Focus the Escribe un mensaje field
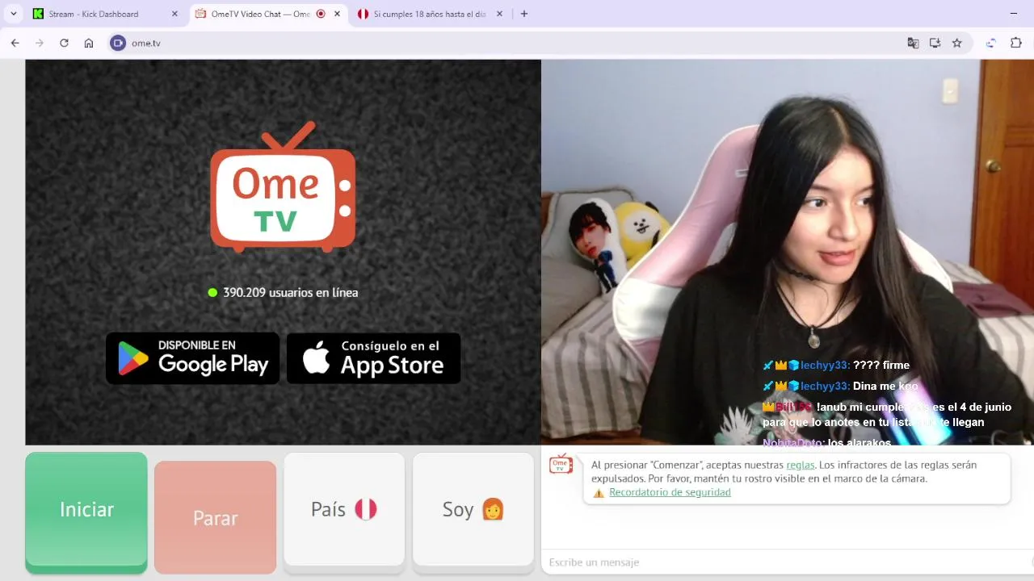This screenshot has height=581, width=1034. [788, 562]
